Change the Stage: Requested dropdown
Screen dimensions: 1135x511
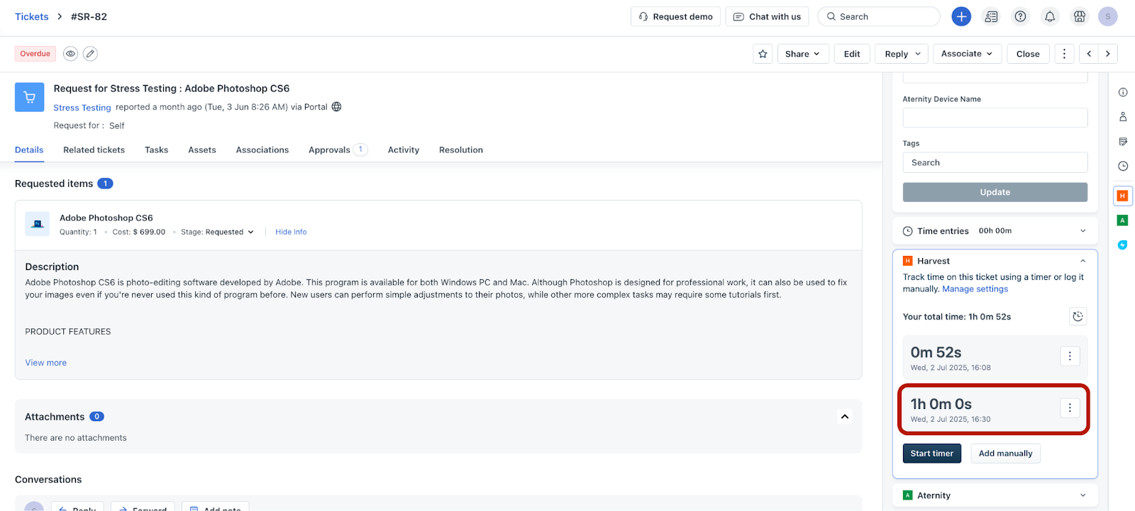(x=217, y=232)
